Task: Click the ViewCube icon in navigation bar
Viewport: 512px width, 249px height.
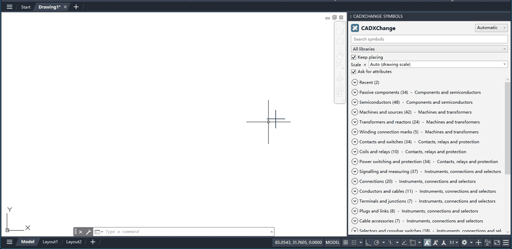Action: [340, 32]
